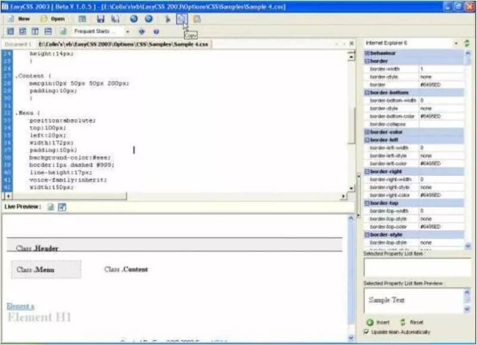Click second layout icon in second toolbar
This screenshot has width=477, height=345.
(x=23, y=32)
